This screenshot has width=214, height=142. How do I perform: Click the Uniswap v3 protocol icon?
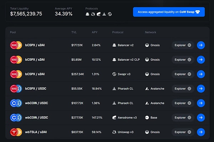(x=114, y=132)
